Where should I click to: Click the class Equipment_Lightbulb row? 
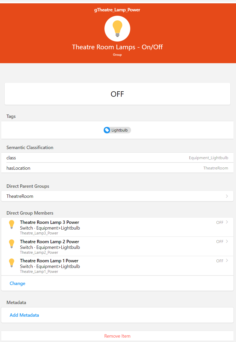pyautogui.click(x=117, y=158)
